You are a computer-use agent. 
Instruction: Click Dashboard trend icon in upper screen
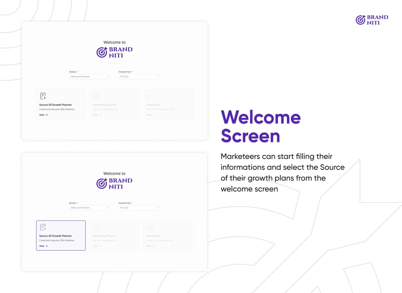(x=150, y=96)
